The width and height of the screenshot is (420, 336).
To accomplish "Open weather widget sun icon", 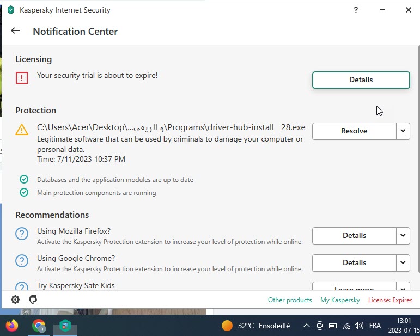I will click(227, 326).
